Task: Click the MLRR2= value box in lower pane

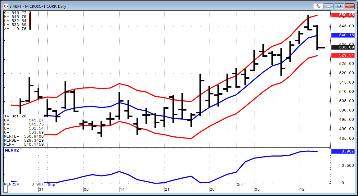Action: [x=24, y=184]
